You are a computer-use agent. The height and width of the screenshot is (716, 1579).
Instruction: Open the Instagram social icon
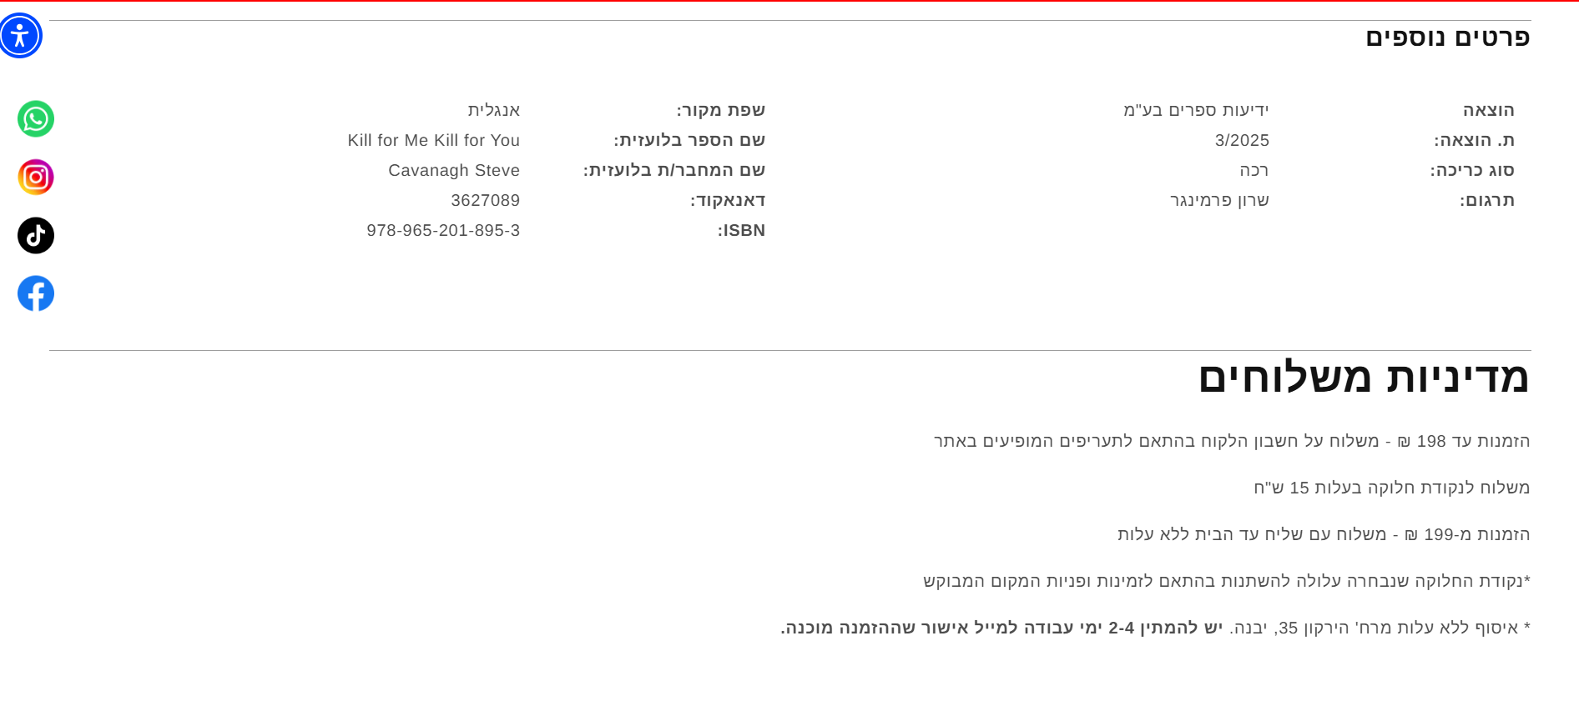36,178
